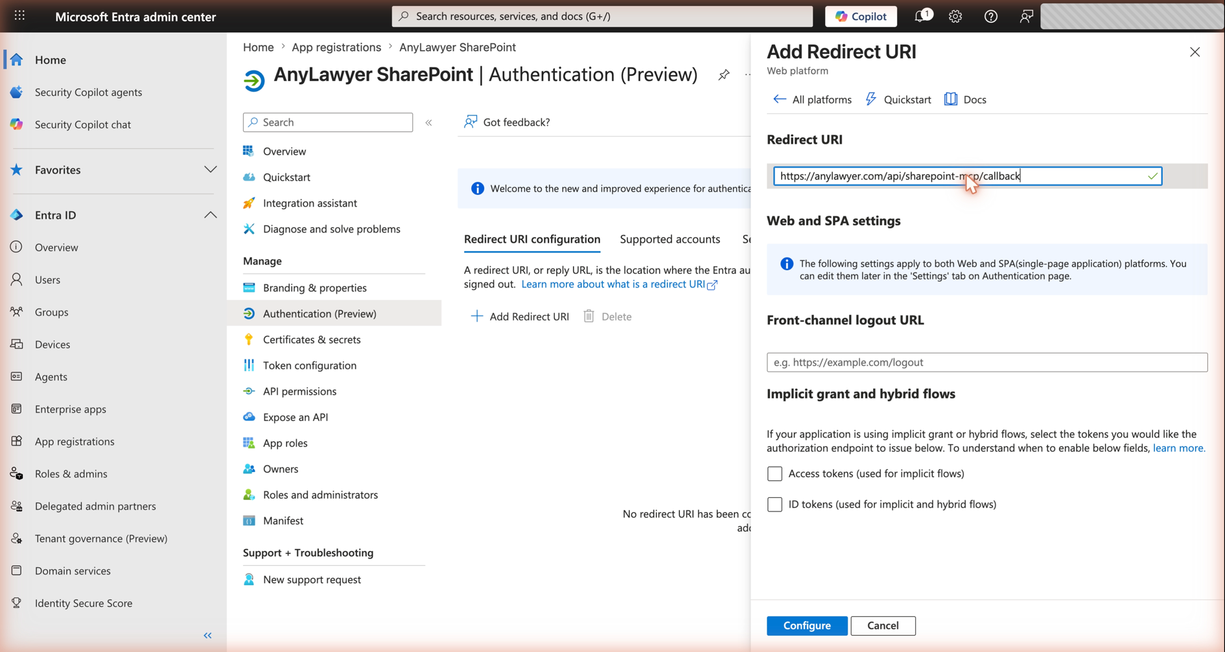This screenshot has width=1225, height=652.
Task: Open the notifications bell
Action: point(922,16)
